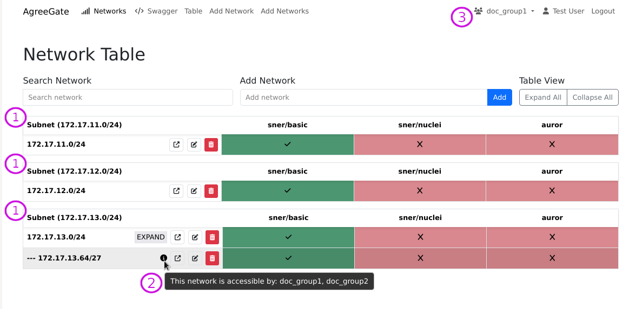Edit the 172.17.13.64/27 subnetwork
This screenshot has height=309, width=636.
(195, 258)
